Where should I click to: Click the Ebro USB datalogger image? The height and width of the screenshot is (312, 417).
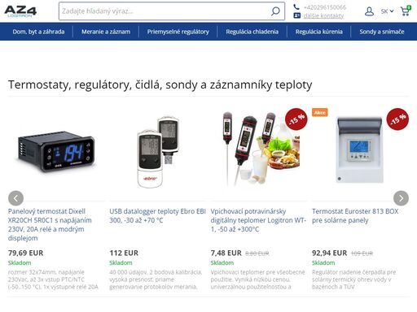pos(158,152)
